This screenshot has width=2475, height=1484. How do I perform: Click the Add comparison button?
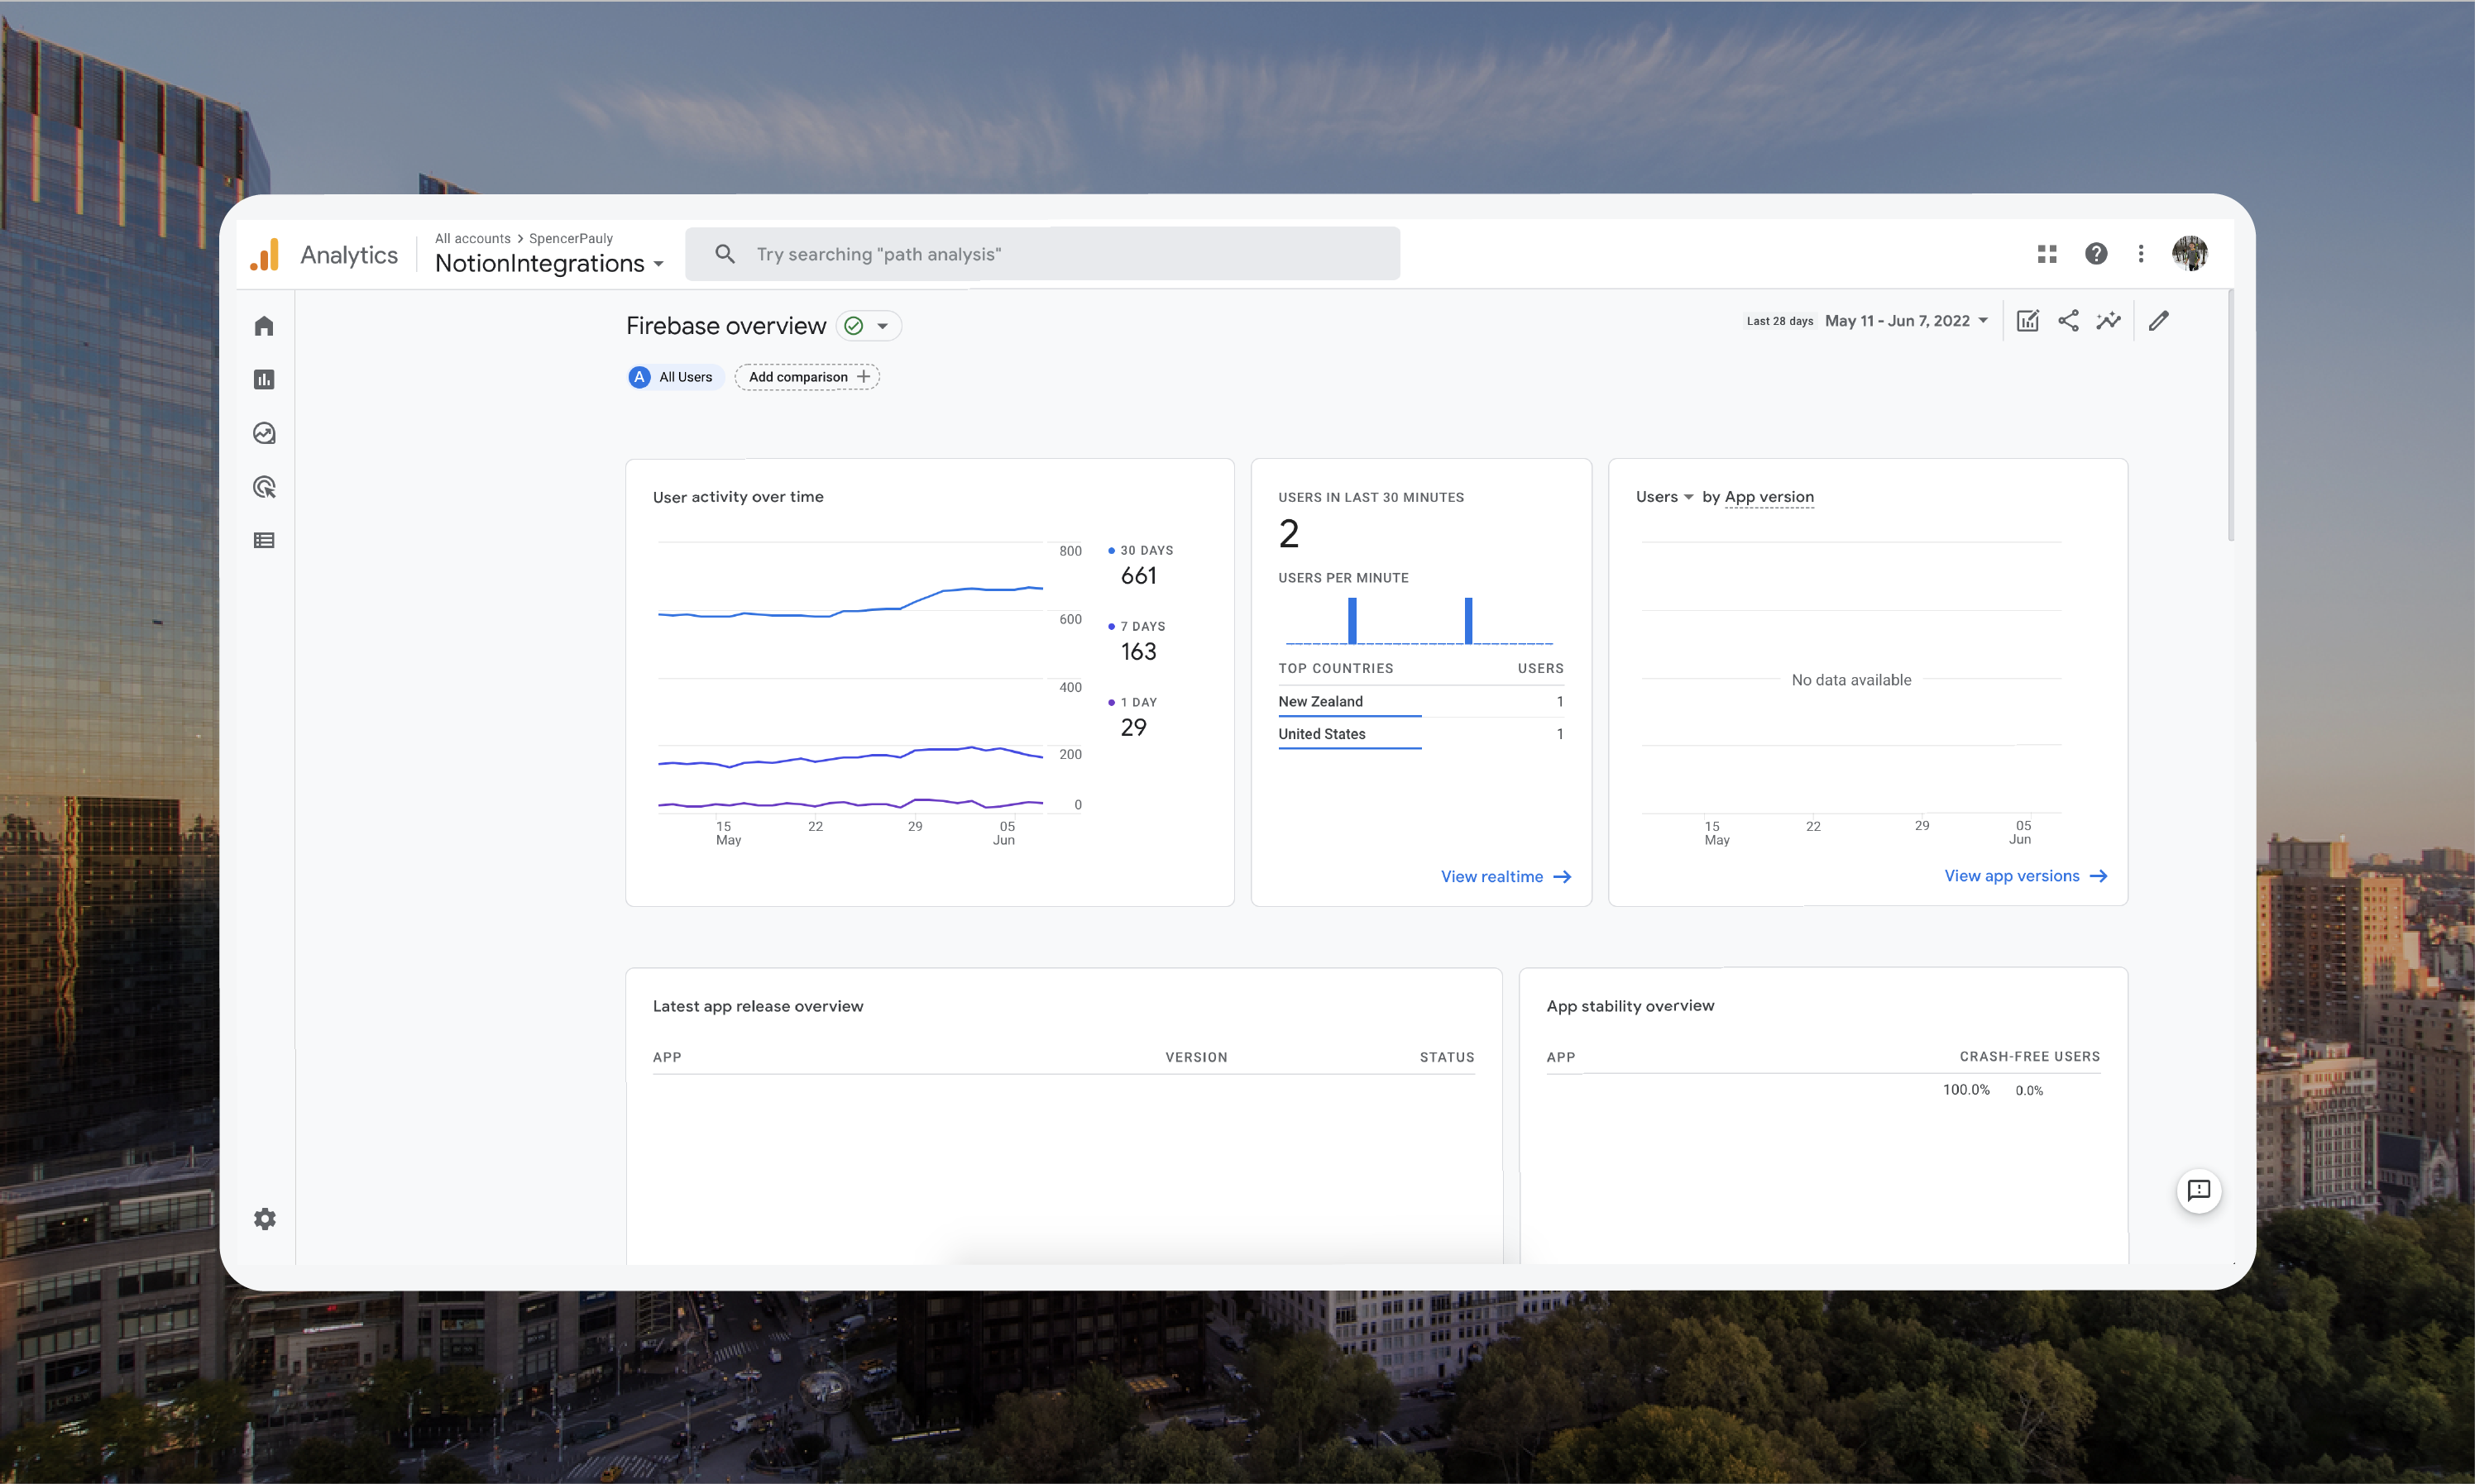click(x=807, y=377)
